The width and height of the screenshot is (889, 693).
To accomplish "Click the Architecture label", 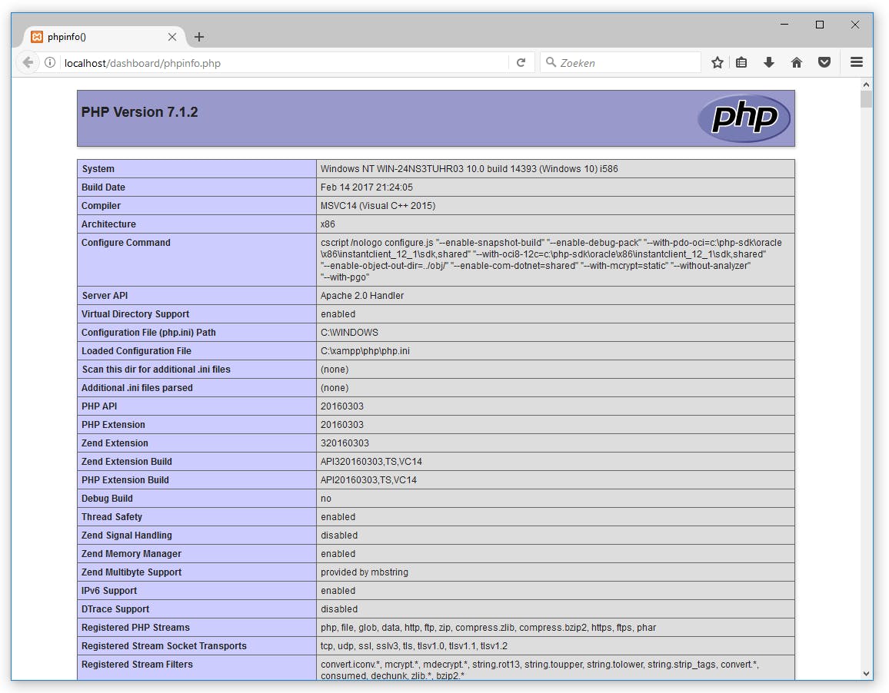I will [x=108, y=224].
